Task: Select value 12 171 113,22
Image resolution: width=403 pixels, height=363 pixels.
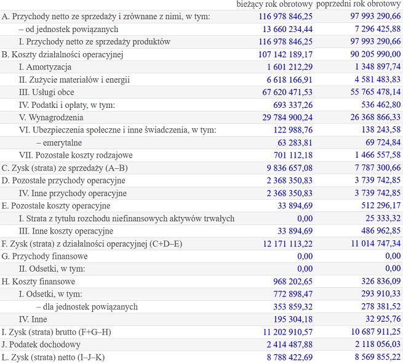Action: click(287, 243)
